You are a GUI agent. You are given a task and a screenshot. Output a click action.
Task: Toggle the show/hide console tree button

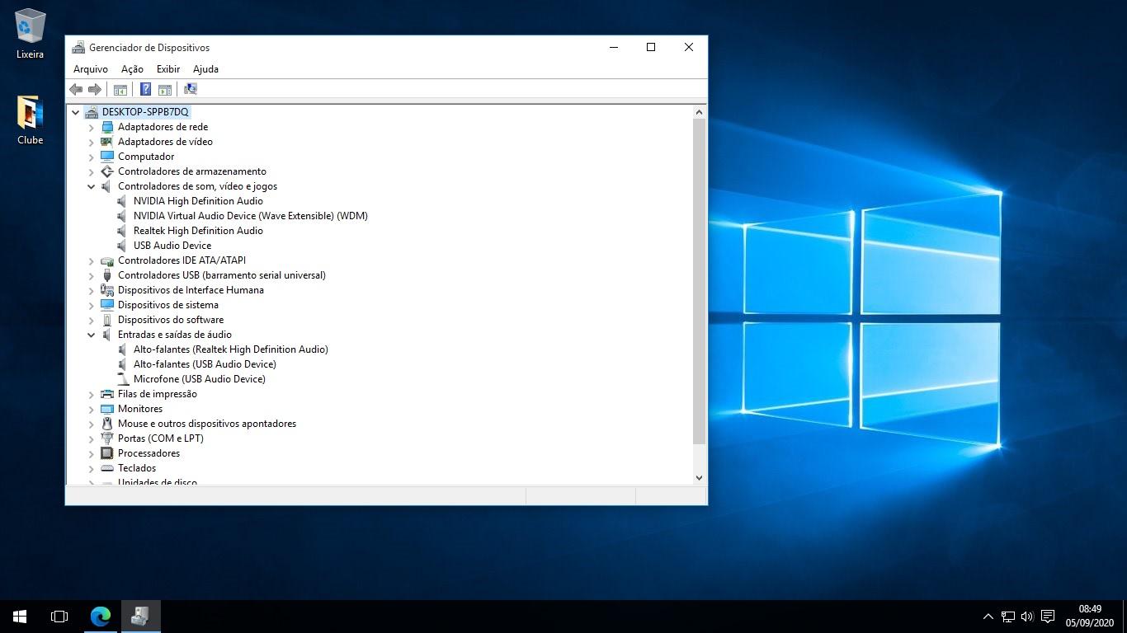point(120,89)
